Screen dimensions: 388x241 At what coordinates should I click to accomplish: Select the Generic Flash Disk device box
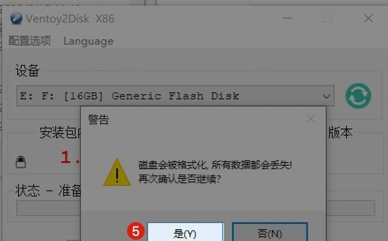[x=175, y=96]
